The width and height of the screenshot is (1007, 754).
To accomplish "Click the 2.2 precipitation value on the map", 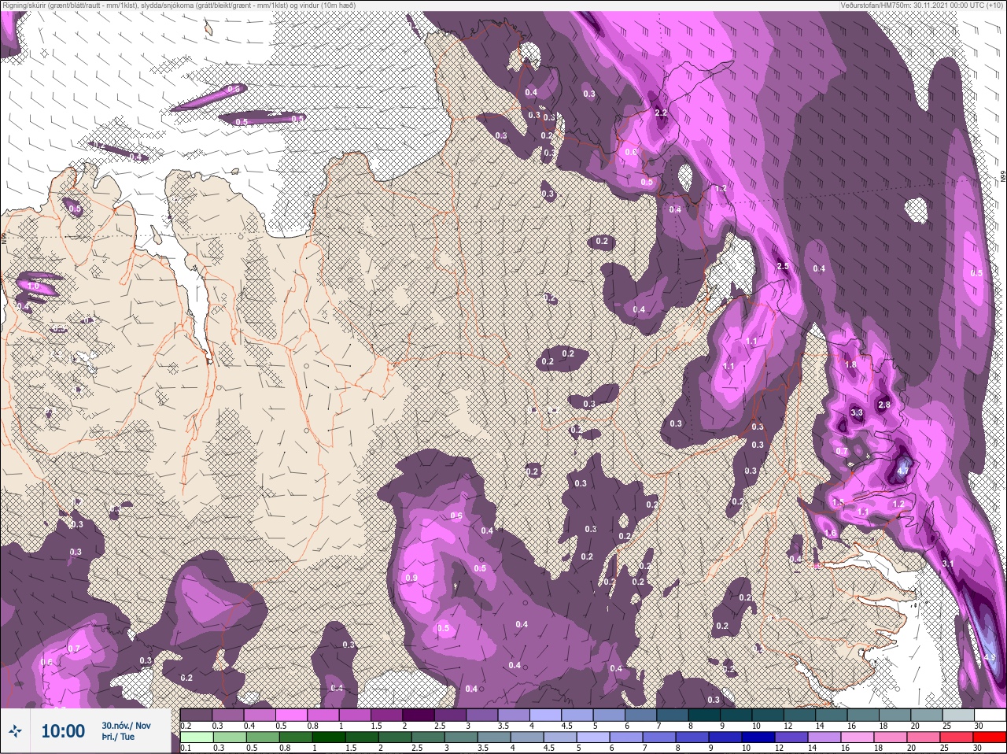I will [x=661, y=113].
